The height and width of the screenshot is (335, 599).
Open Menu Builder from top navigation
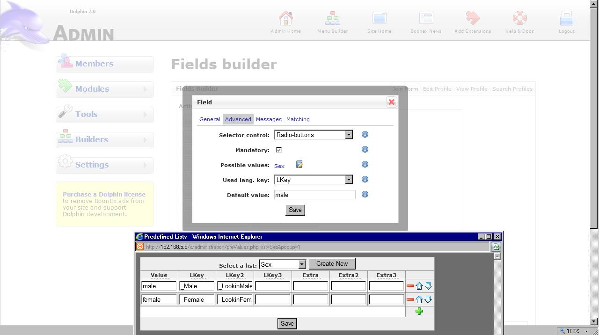coord(332,22)
